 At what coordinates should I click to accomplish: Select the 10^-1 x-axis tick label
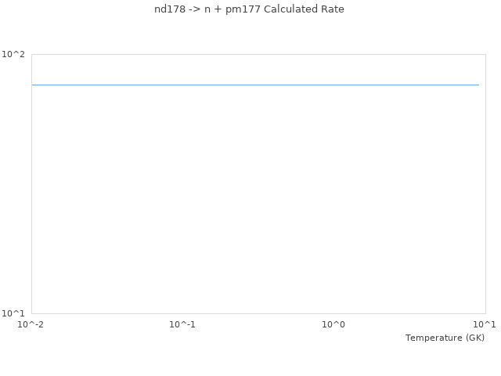coord(182,324)
